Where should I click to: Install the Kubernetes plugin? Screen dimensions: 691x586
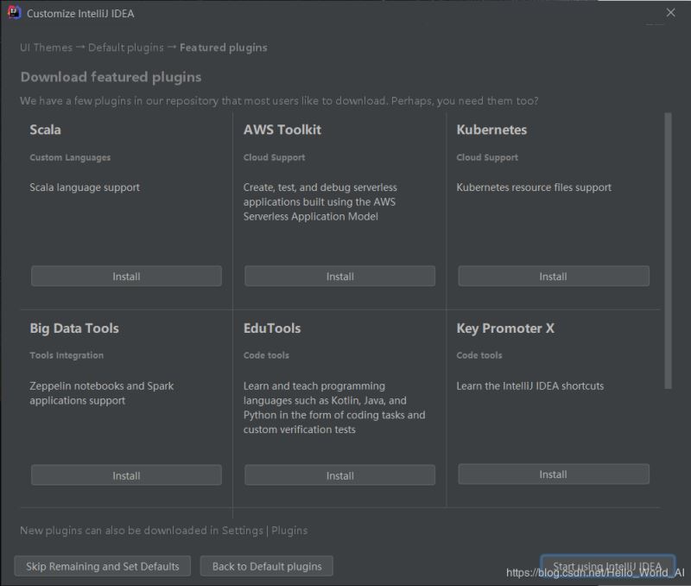click(553, 276)
